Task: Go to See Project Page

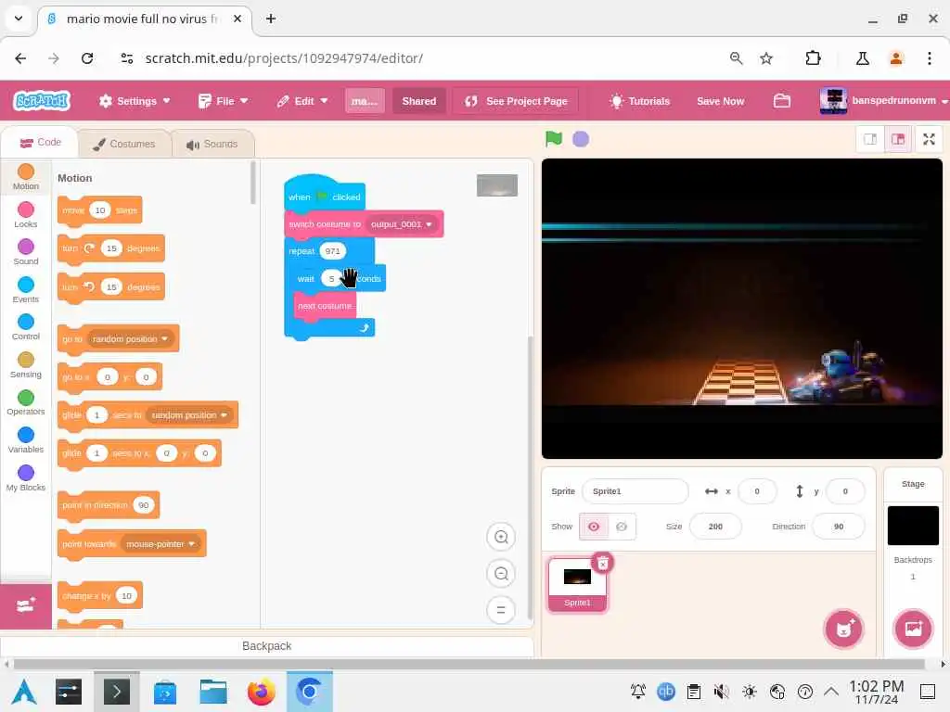Action: 516,101
